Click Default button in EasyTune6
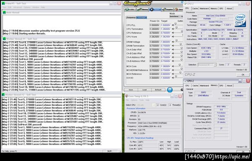The width and height of the screenshot is (252, 161). tap(158, 90)
